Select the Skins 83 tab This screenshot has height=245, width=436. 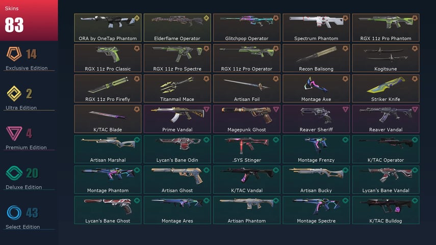[29, 20]
